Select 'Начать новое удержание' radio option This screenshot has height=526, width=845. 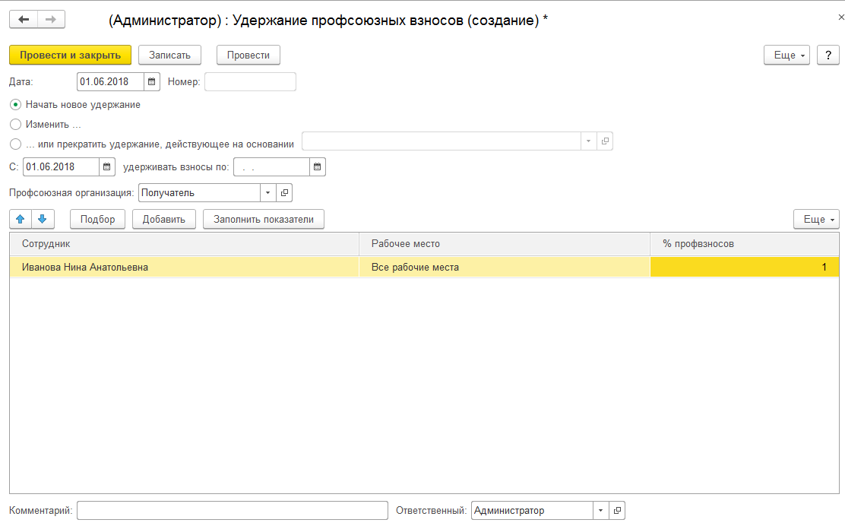pos(16,105)
